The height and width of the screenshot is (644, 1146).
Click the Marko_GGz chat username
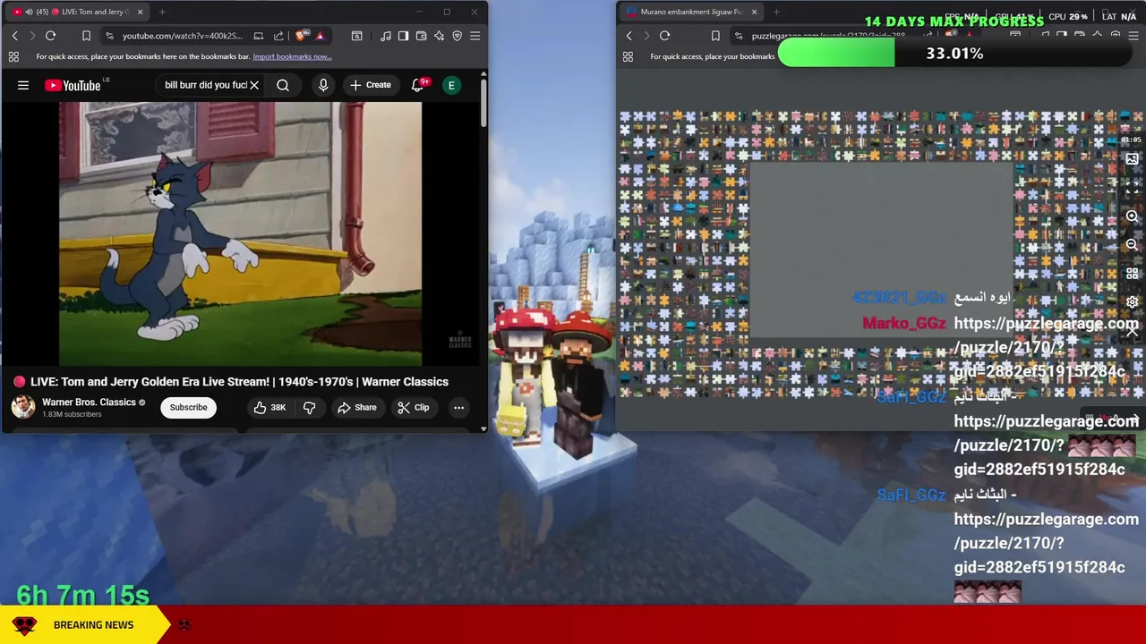pyautogui.click(x=904, y=323)
